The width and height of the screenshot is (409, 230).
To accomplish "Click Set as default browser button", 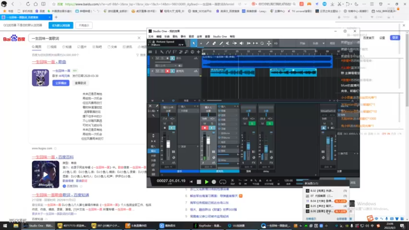I will click(x=61, y=25).
